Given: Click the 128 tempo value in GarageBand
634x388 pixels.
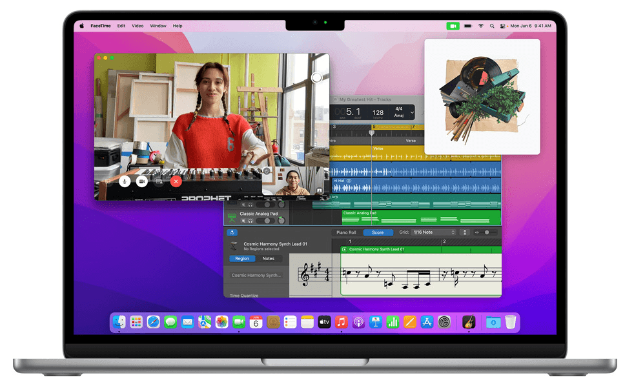Looking at the screenshot, I should (x=378, y=113).
